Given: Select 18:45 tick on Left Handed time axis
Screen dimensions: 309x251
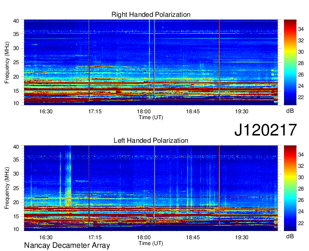Looking at the screenshot, I should coord(193,237).
